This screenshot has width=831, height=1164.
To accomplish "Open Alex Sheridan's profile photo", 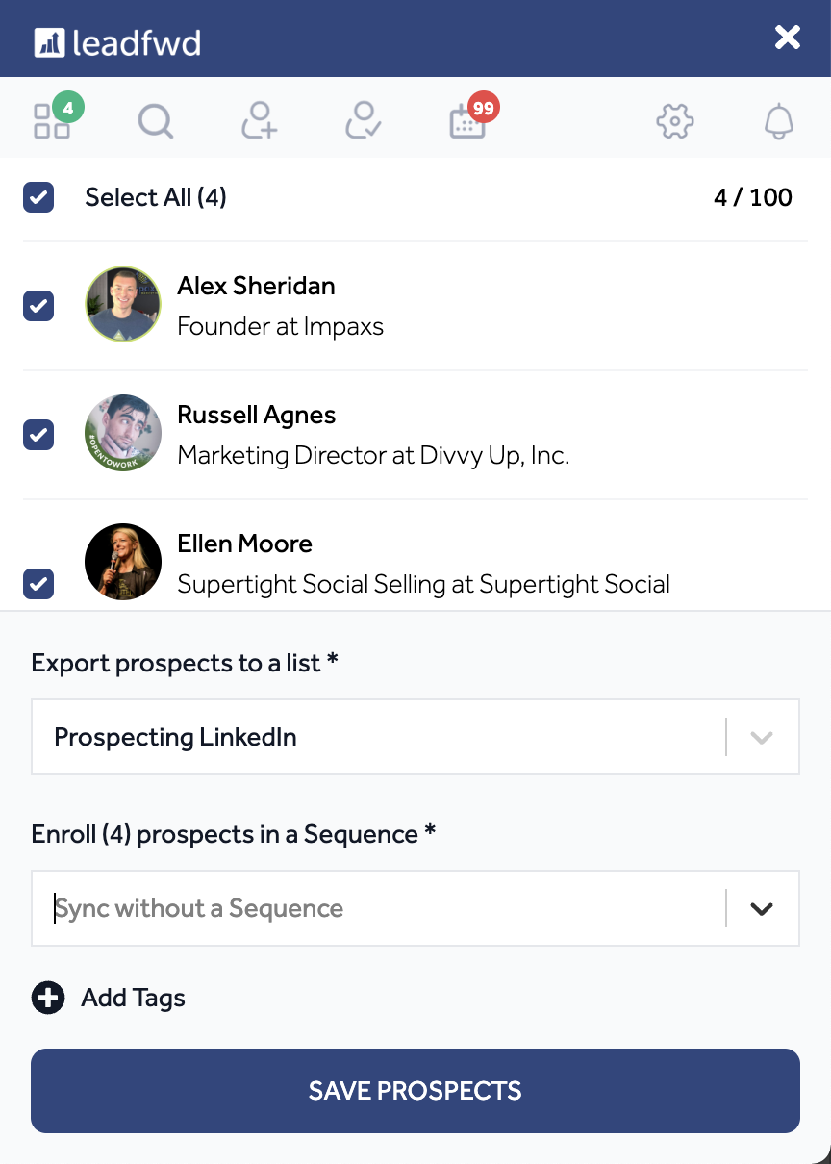I will [x=123, y=304].
